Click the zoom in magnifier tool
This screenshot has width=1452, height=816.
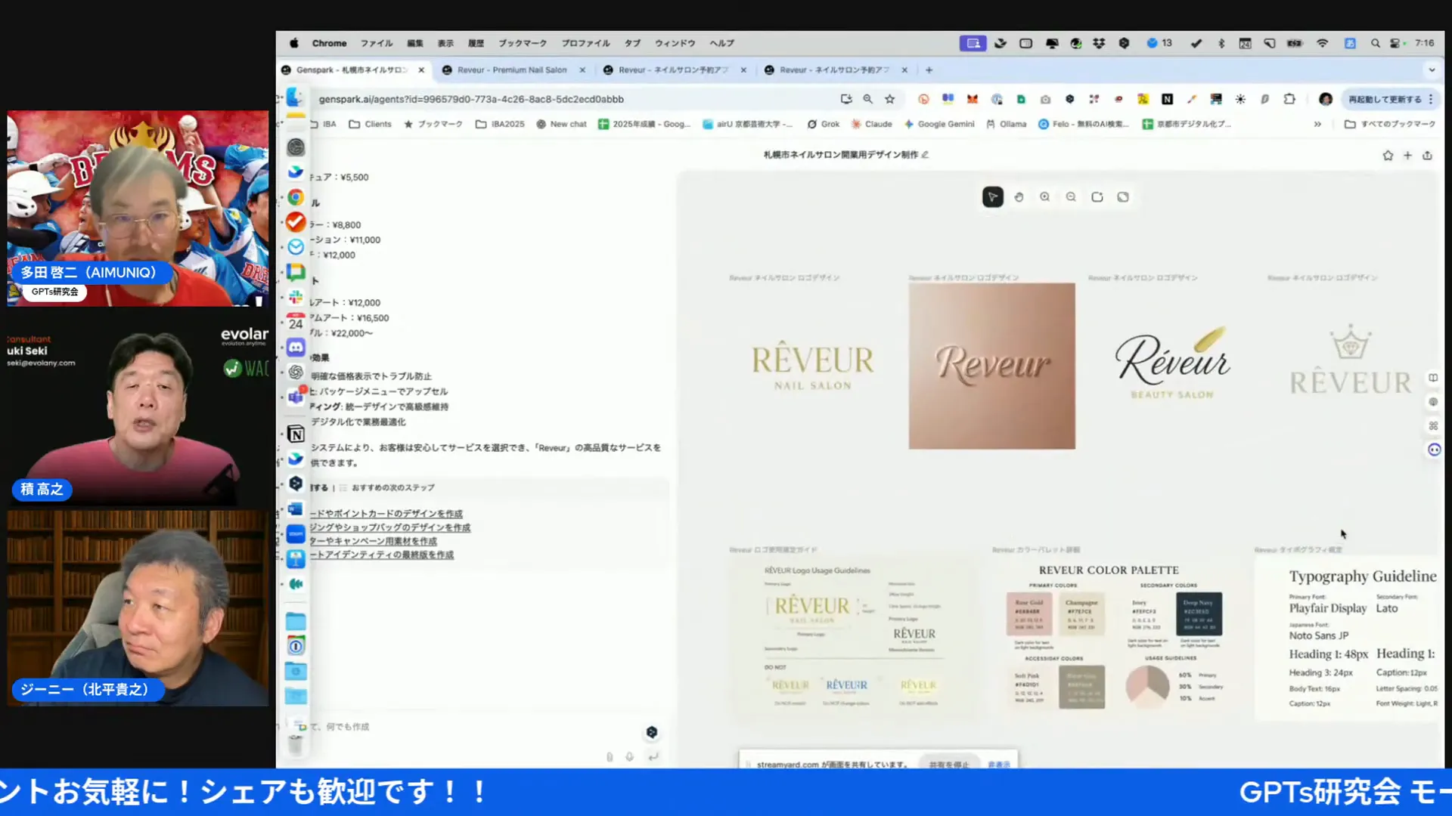coord(1044,197)
